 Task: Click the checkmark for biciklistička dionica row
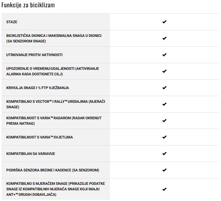tap(164, 38)
